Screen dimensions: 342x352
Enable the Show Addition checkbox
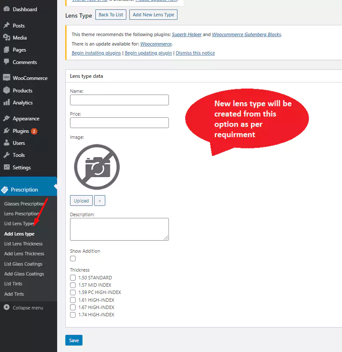(x=73, y=258)
